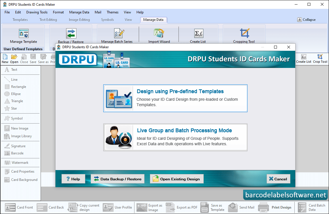
Task: Launch the Import Wizard
Action: [159, 36]
